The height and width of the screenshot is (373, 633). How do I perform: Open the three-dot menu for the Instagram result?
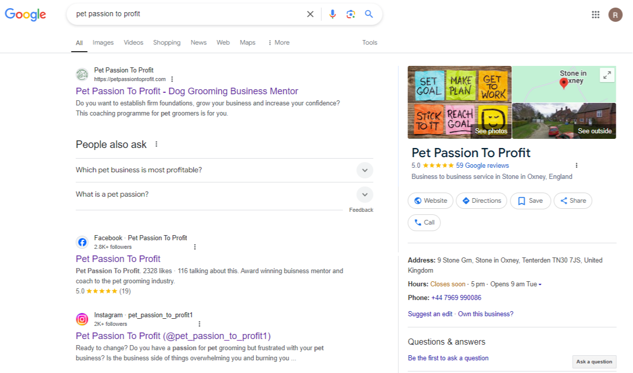pyautogui.click(x=199, y=324)
